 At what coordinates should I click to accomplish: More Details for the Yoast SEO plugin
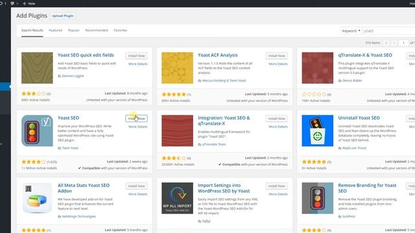pos(138,127)
